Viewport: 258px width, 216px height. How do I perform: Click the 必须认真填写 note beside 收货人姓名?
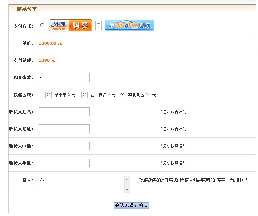click(173, 112)
